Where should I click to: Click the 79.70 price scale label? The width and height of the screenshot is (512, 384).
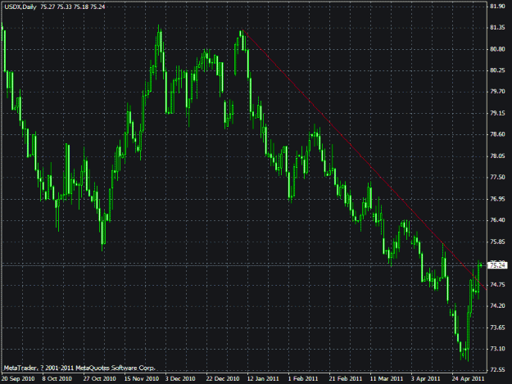497,92
